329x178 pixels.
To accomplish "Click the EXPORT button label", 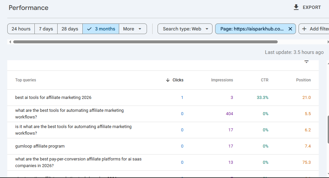I will pyautogui.click(x=311, y=7).
